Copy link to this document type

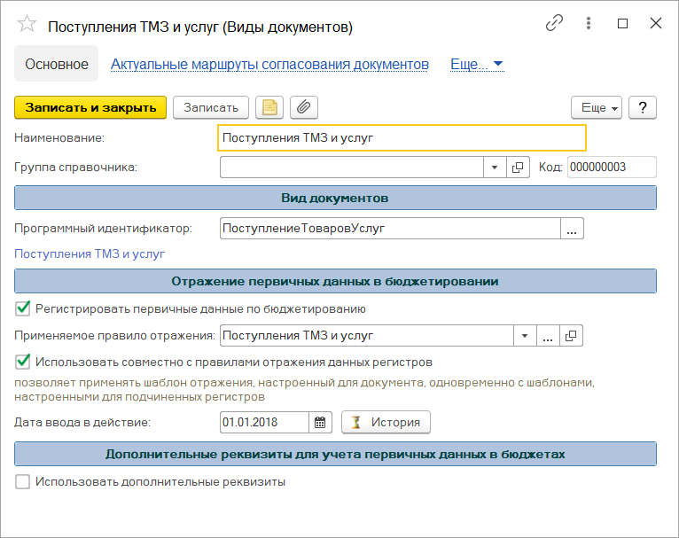[555, 25]
